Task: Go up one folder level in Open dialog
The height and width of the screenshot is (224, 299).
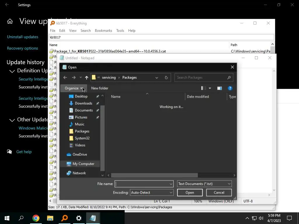Action: (86, 78)
